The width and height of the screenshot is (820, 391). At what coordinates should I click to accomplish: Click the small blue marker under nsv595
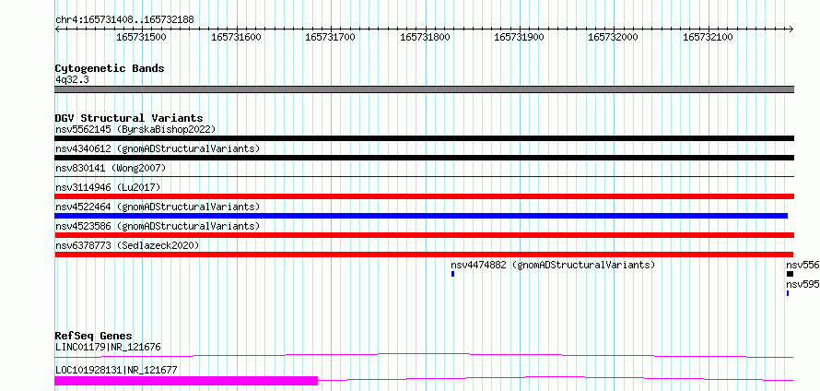point(788,293)
